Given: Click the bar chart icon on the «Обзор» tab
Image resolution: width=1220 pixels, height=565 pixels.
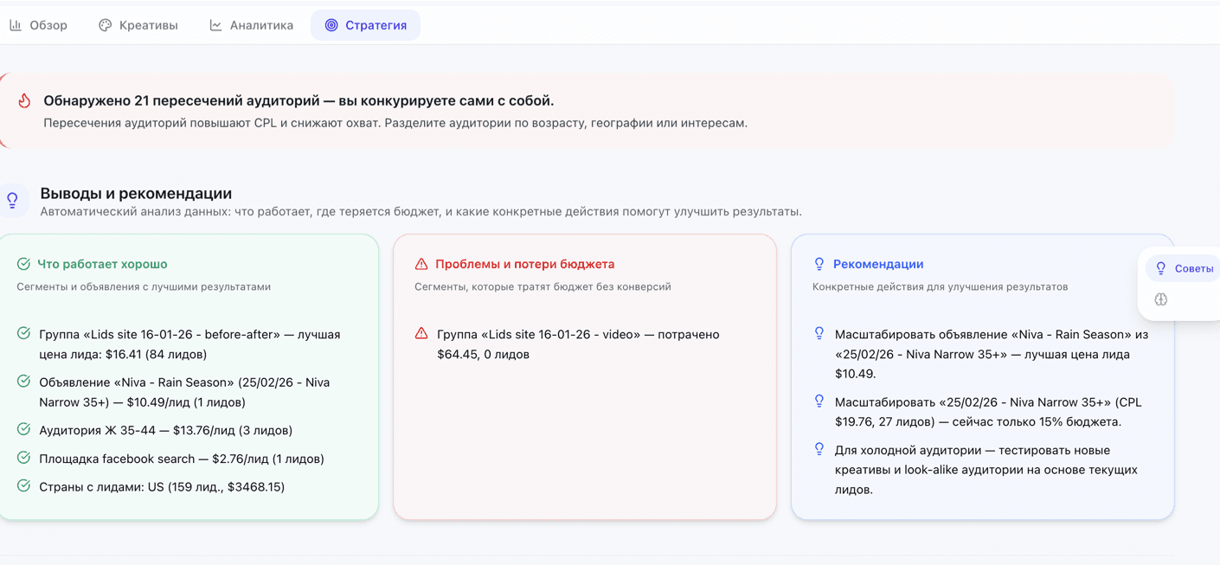Looking at the screenshot, I should tap(16, 25).
